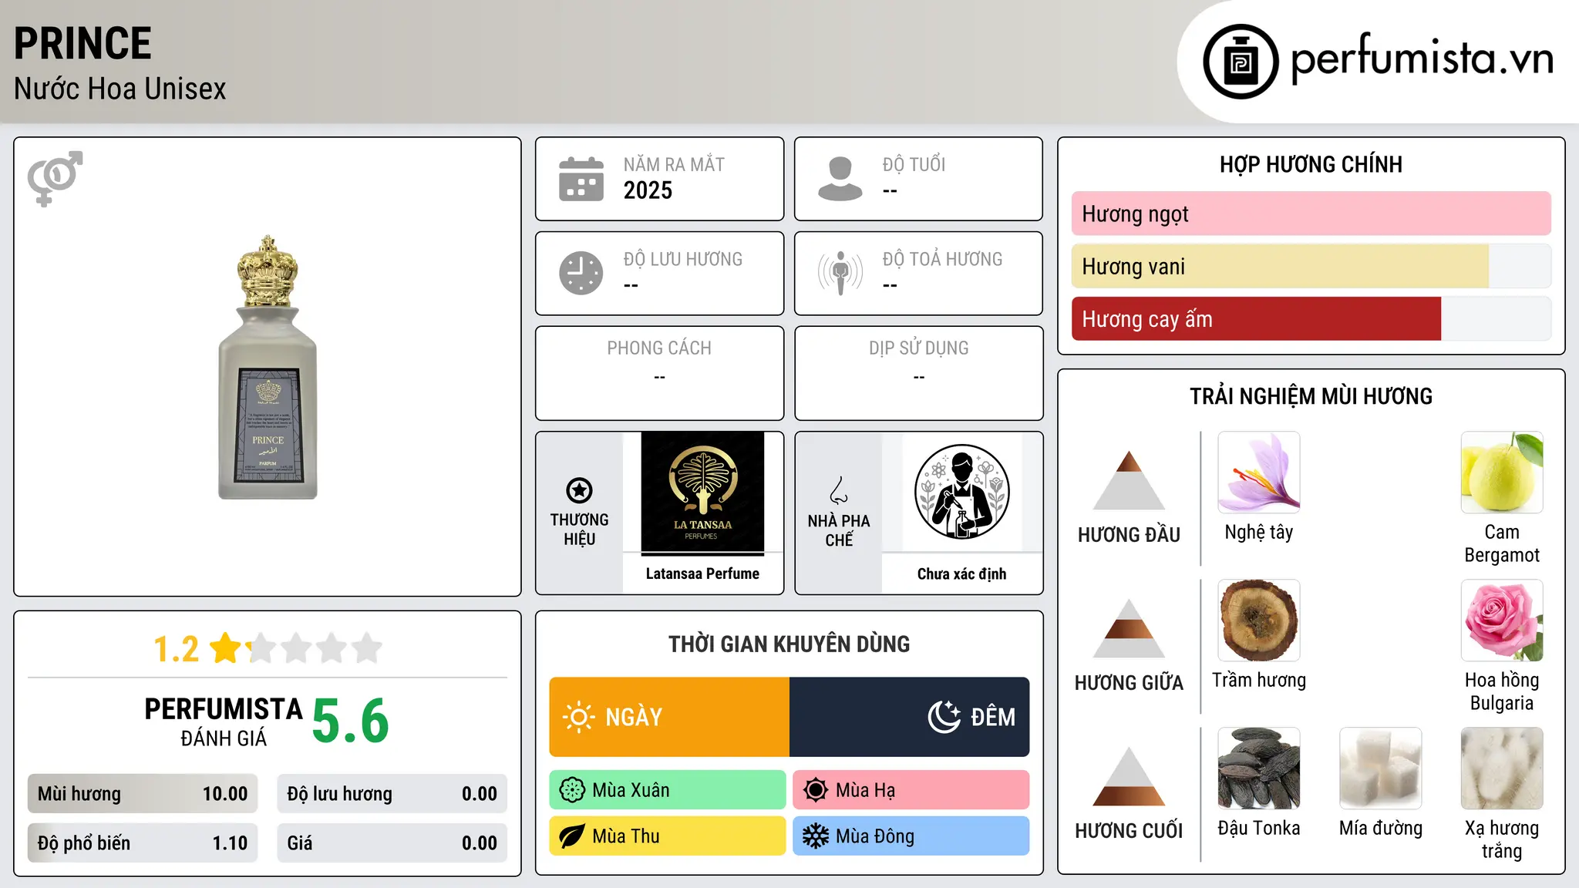Click the Hợp hương chính heading
Image resolution: width=1579 pixels, height=888 pixels.
click(x=1311, y=165)
